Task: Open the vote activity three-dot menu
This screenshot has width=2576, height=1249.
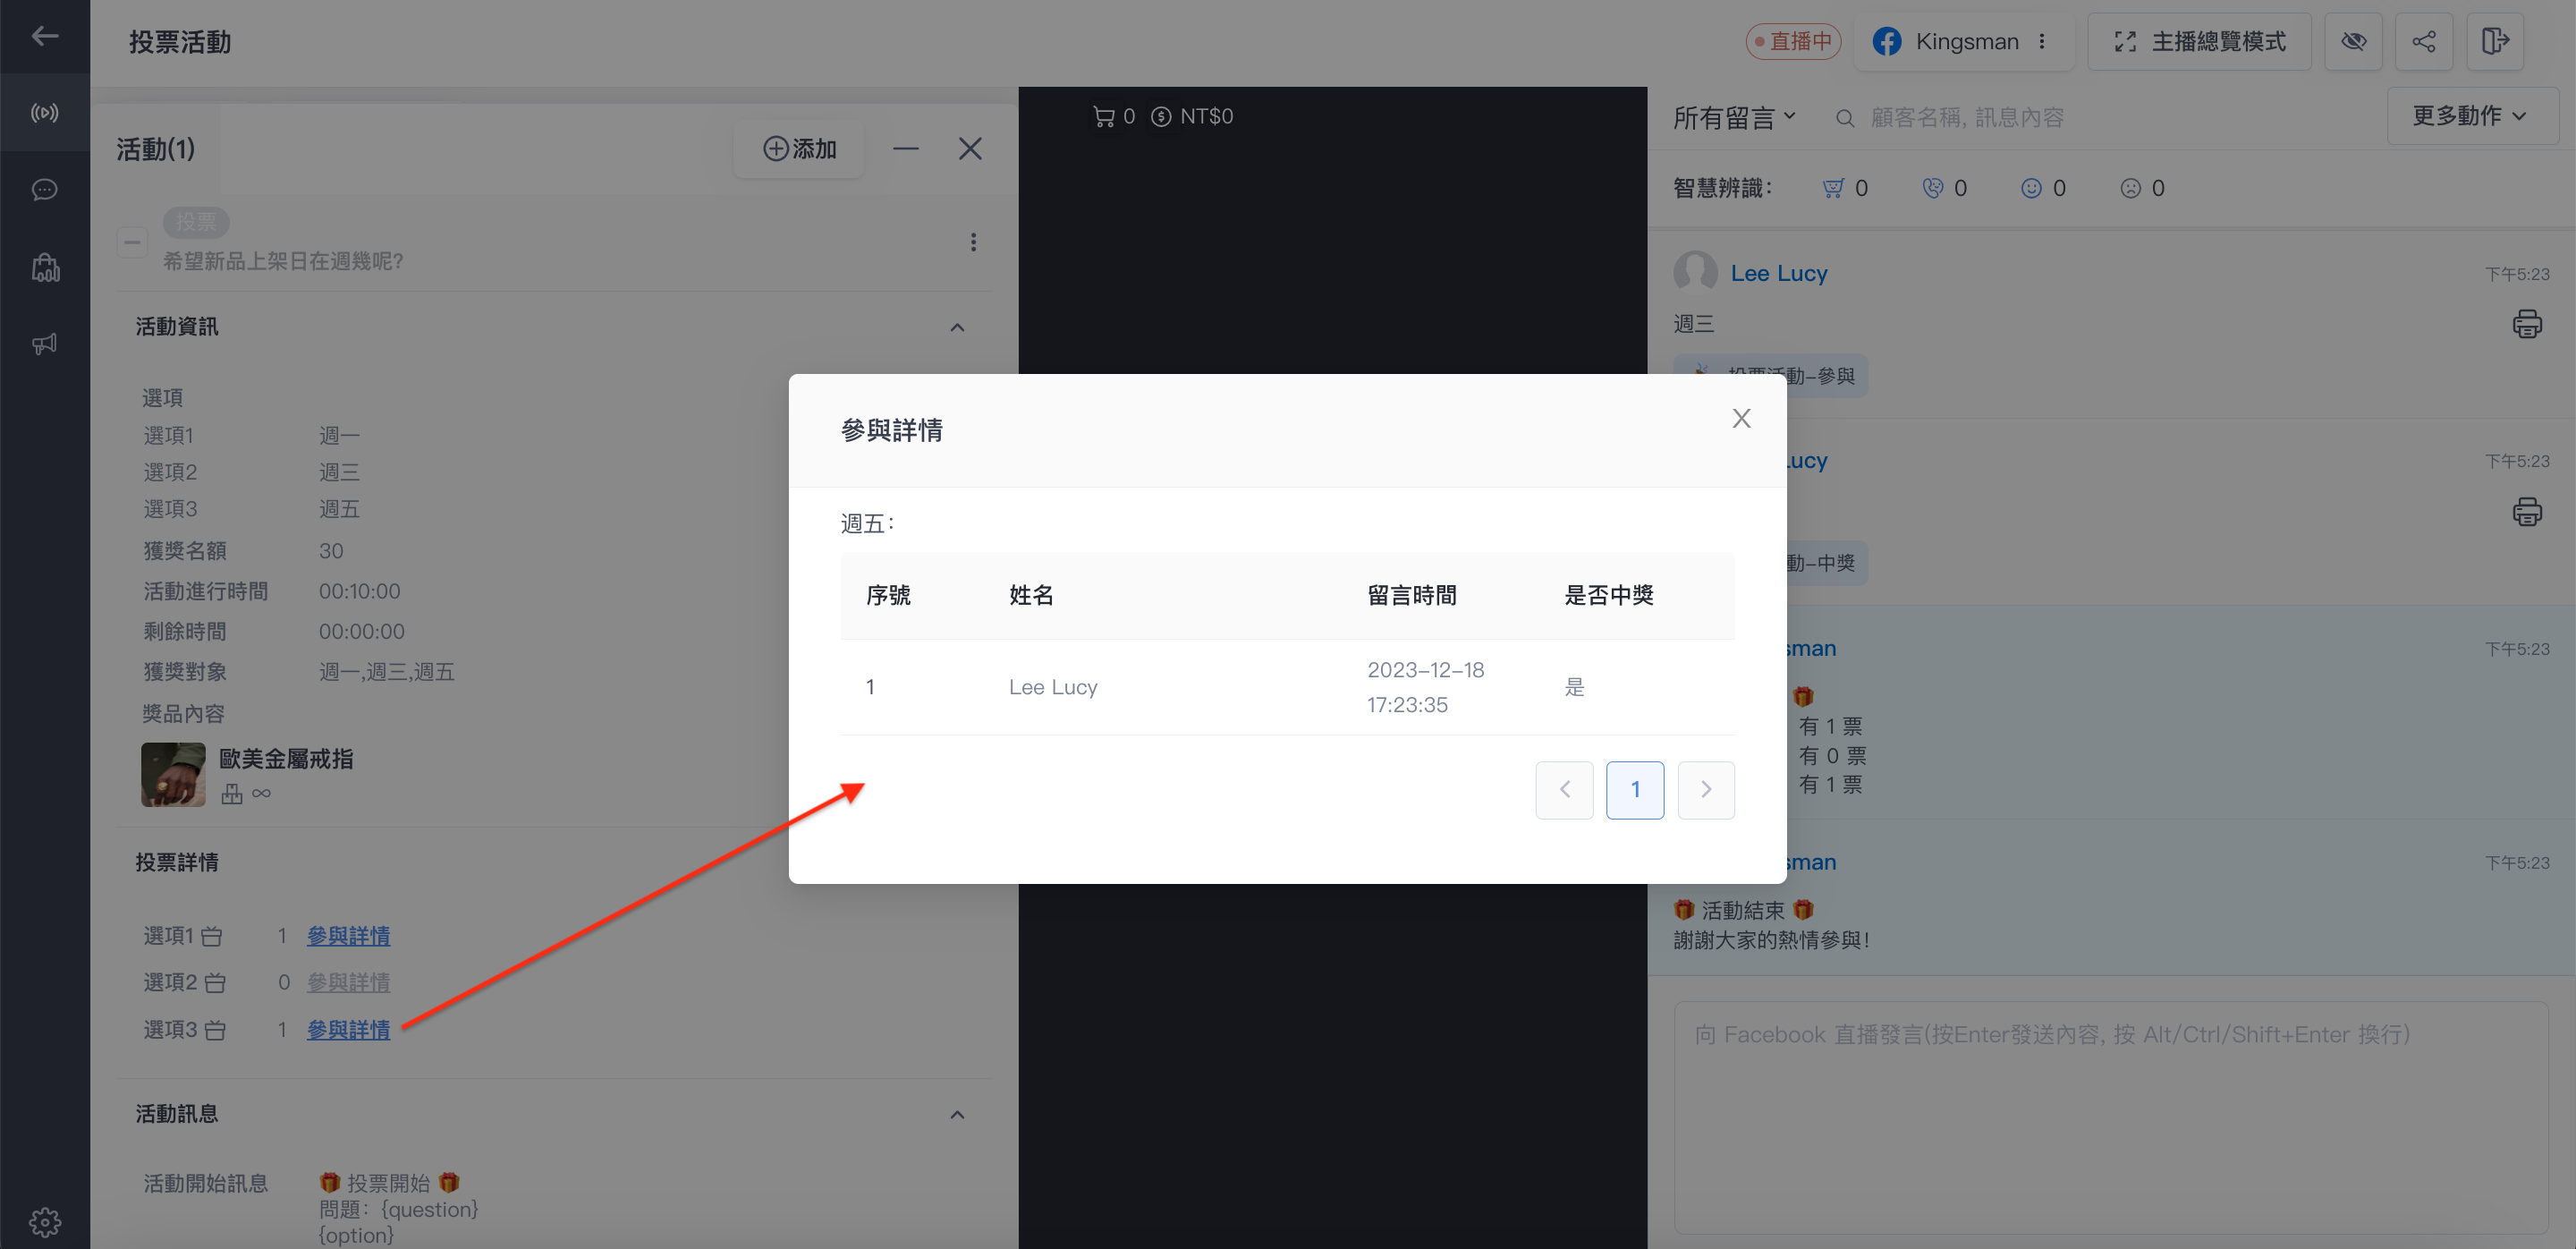Action: (973, 242)
